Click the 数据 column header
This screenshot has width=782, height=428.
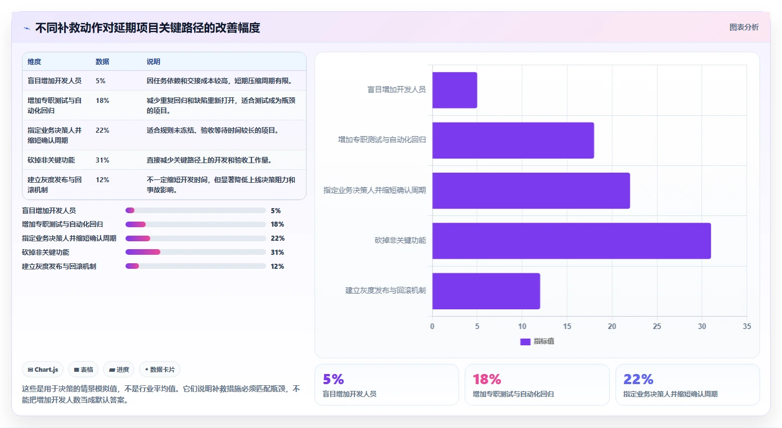tap(102, 62)
